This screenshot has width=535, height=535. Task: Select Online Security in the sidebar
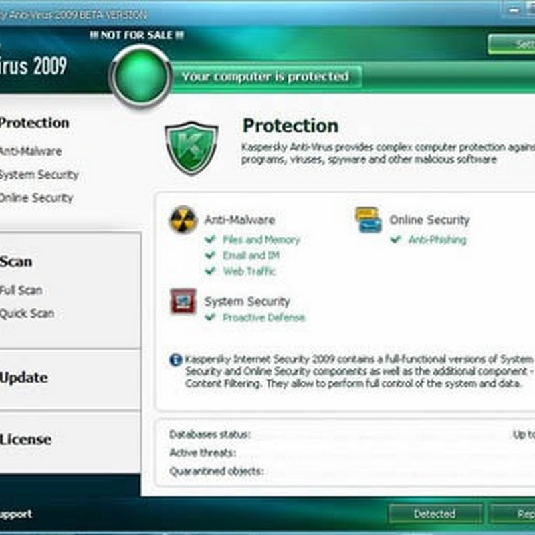coord(37,197)
